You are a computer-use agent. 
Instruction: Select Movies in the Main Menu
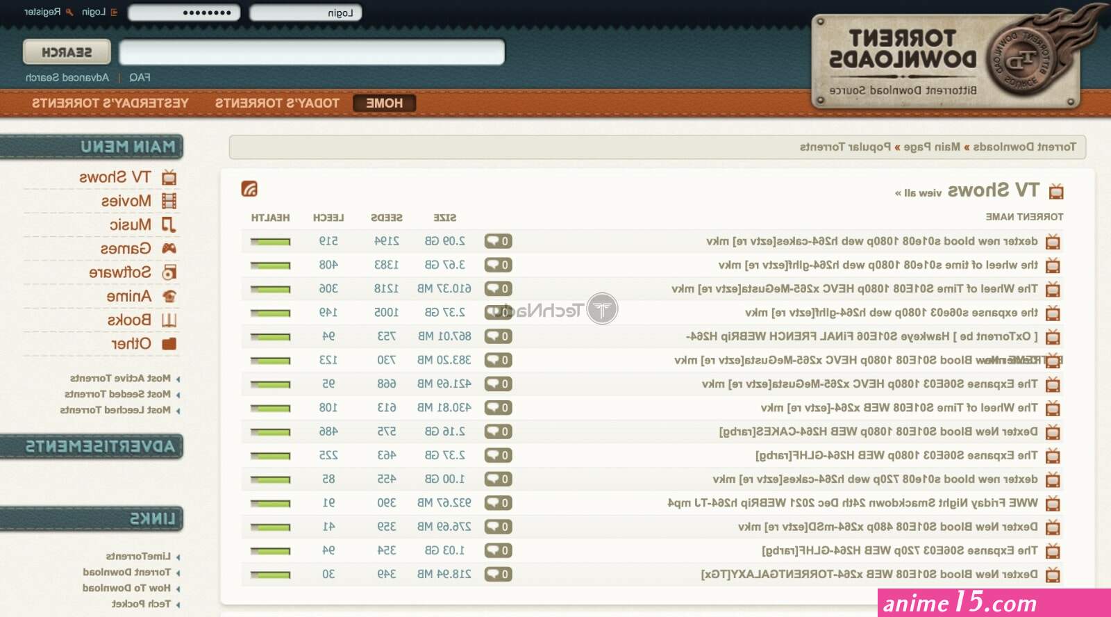[126, 201]
